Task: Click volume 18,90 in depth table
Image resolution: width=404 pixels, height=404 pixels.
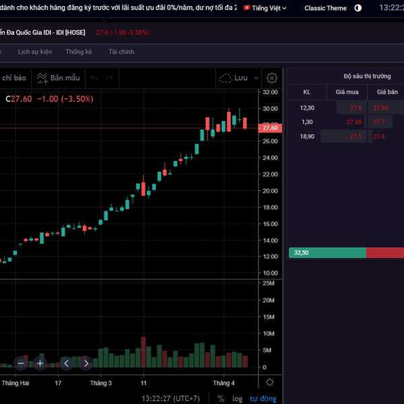Action: [x=307, y=136]
